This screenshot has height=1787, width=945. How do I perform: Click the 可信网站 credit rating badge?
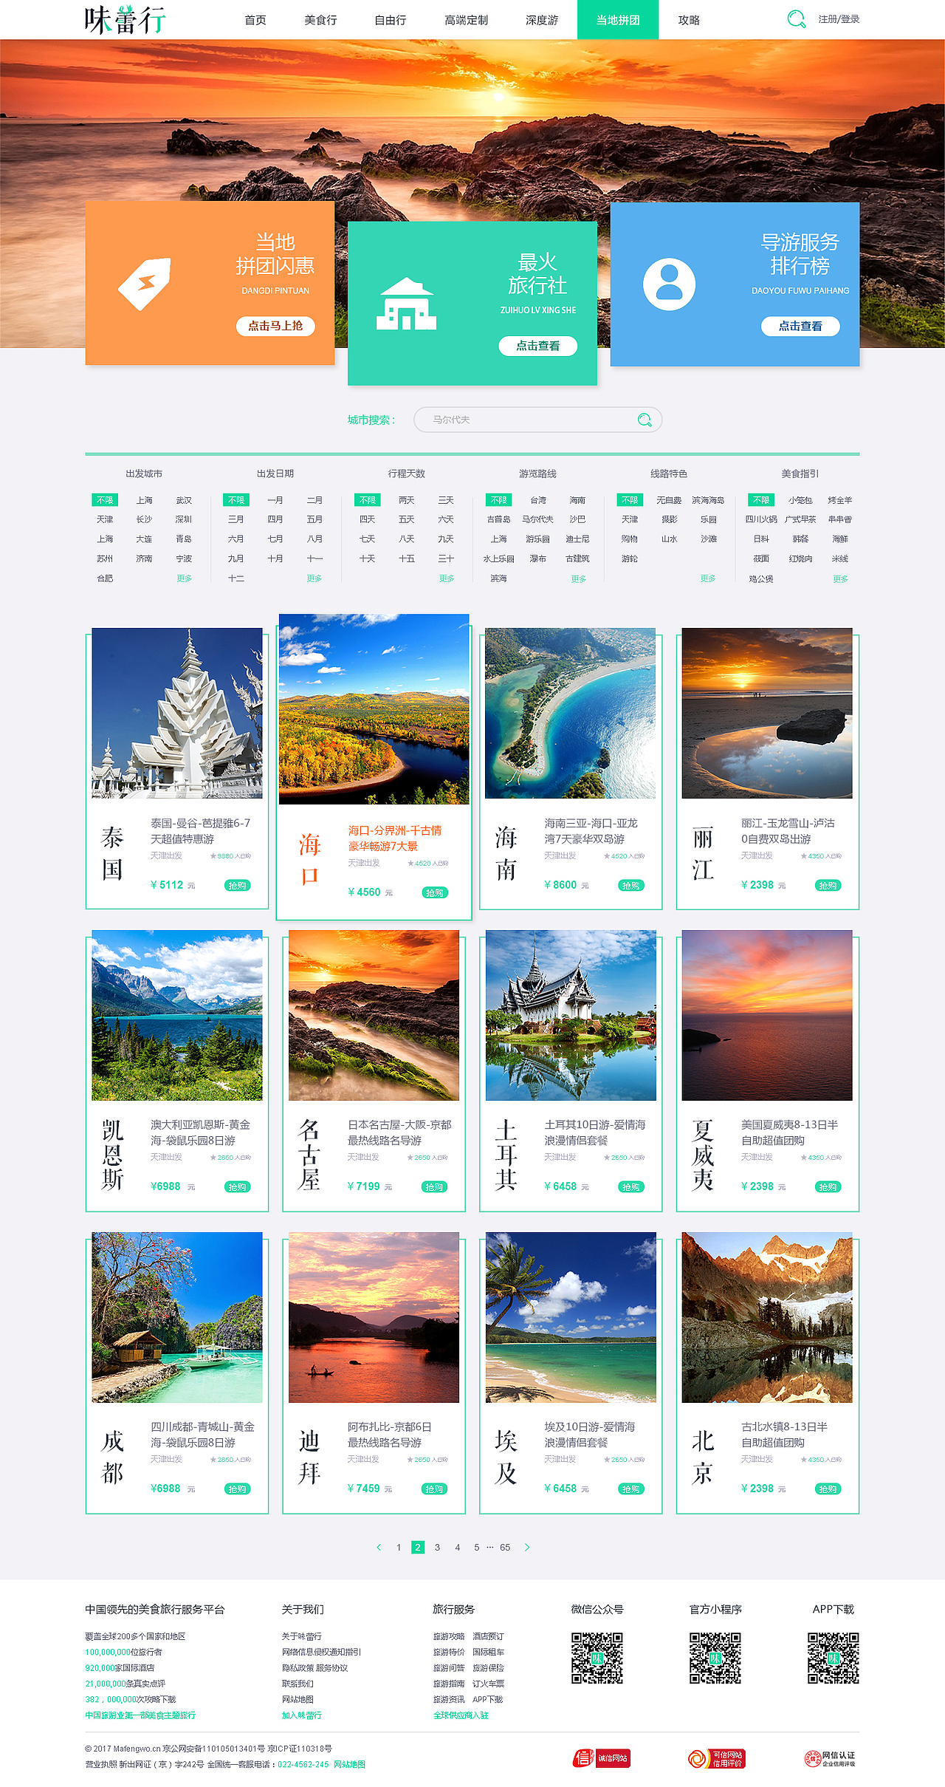pyautogui.click(x=716, y=1759)
